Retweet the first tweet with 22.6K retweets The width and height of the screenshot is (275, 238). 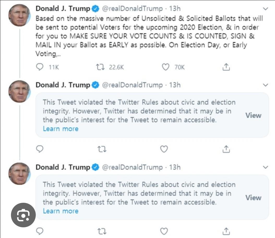(100, 67)
